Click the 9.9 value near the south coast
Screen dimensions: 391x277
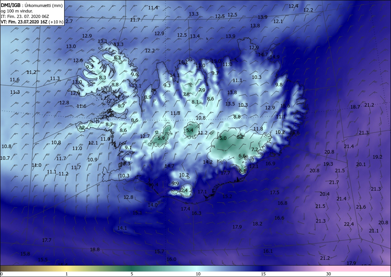click(x=175, y=183)
